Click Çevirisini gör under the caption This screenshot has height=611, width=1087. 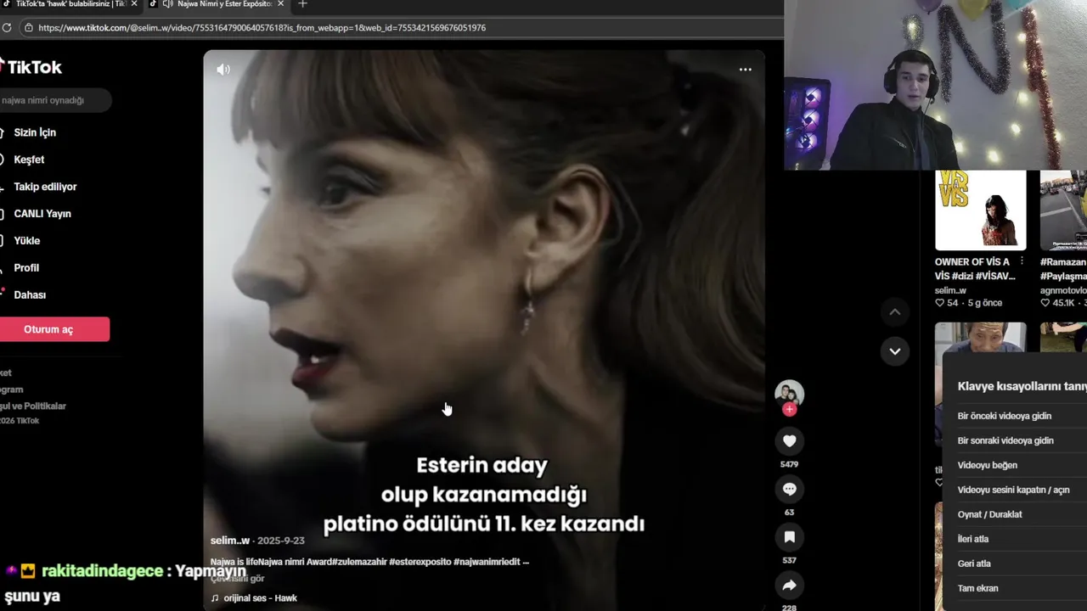pos(238,579)
